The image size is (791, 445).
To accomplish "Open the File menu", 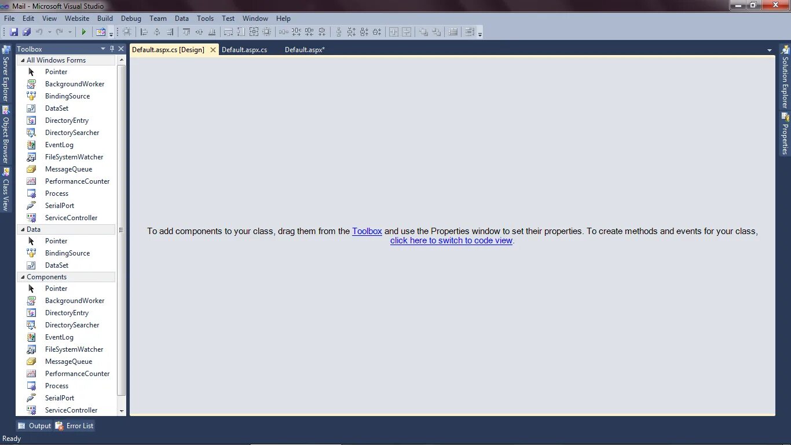I will tap(9, 19).
